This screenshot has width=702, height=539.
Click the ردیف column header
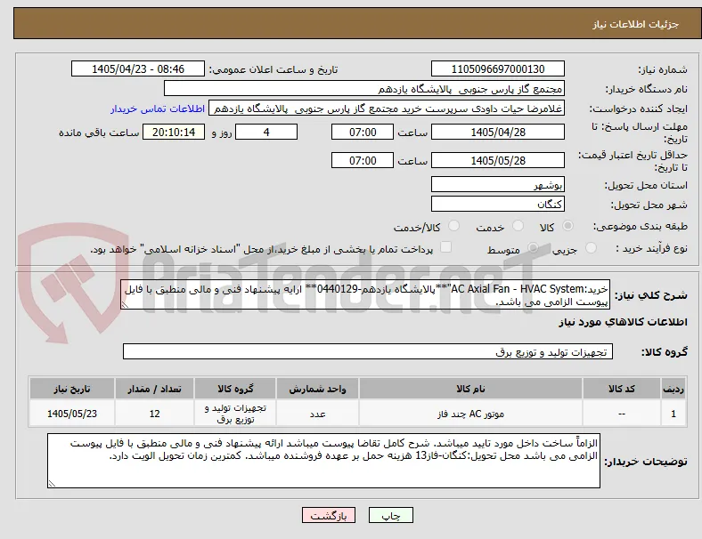click(673, 389)
